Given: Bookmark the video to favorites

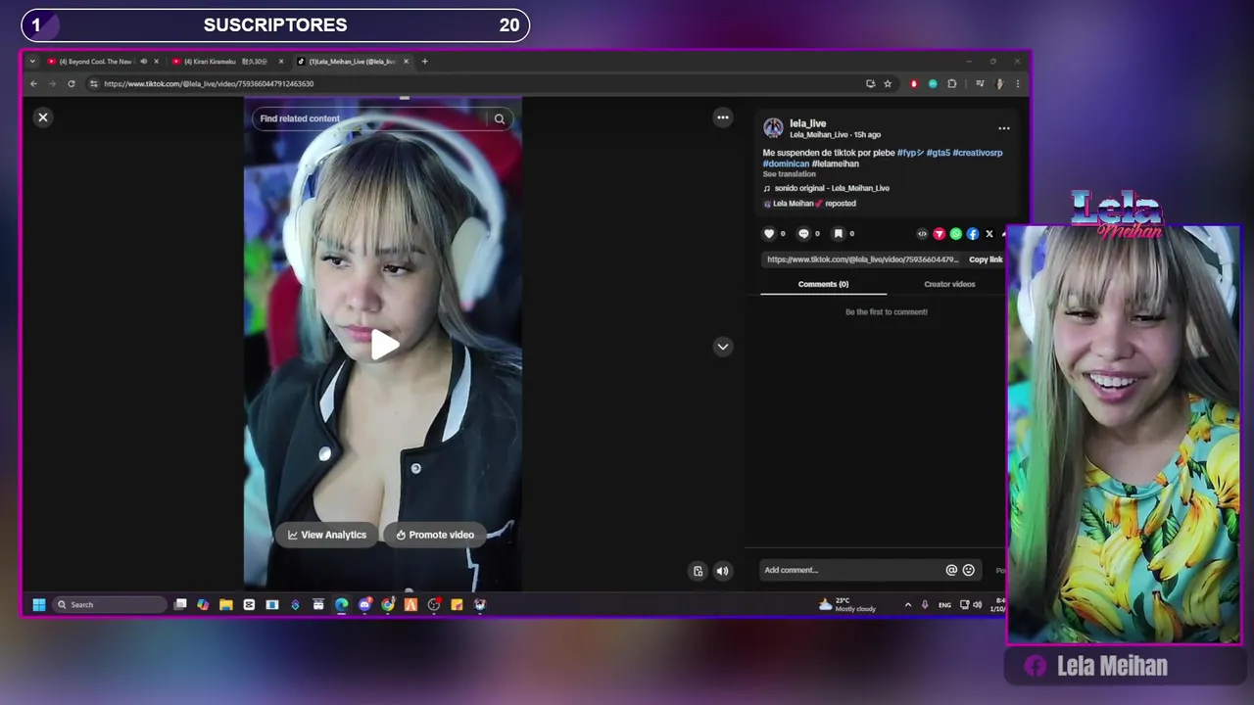Looking at the screenshot, I should point(838,234).
